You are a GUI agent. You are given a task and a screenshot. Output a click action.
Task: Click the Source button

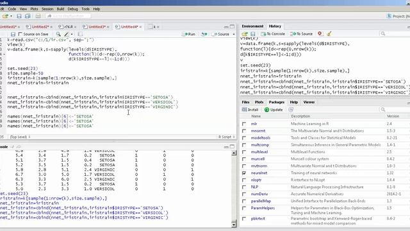[221, 34]
